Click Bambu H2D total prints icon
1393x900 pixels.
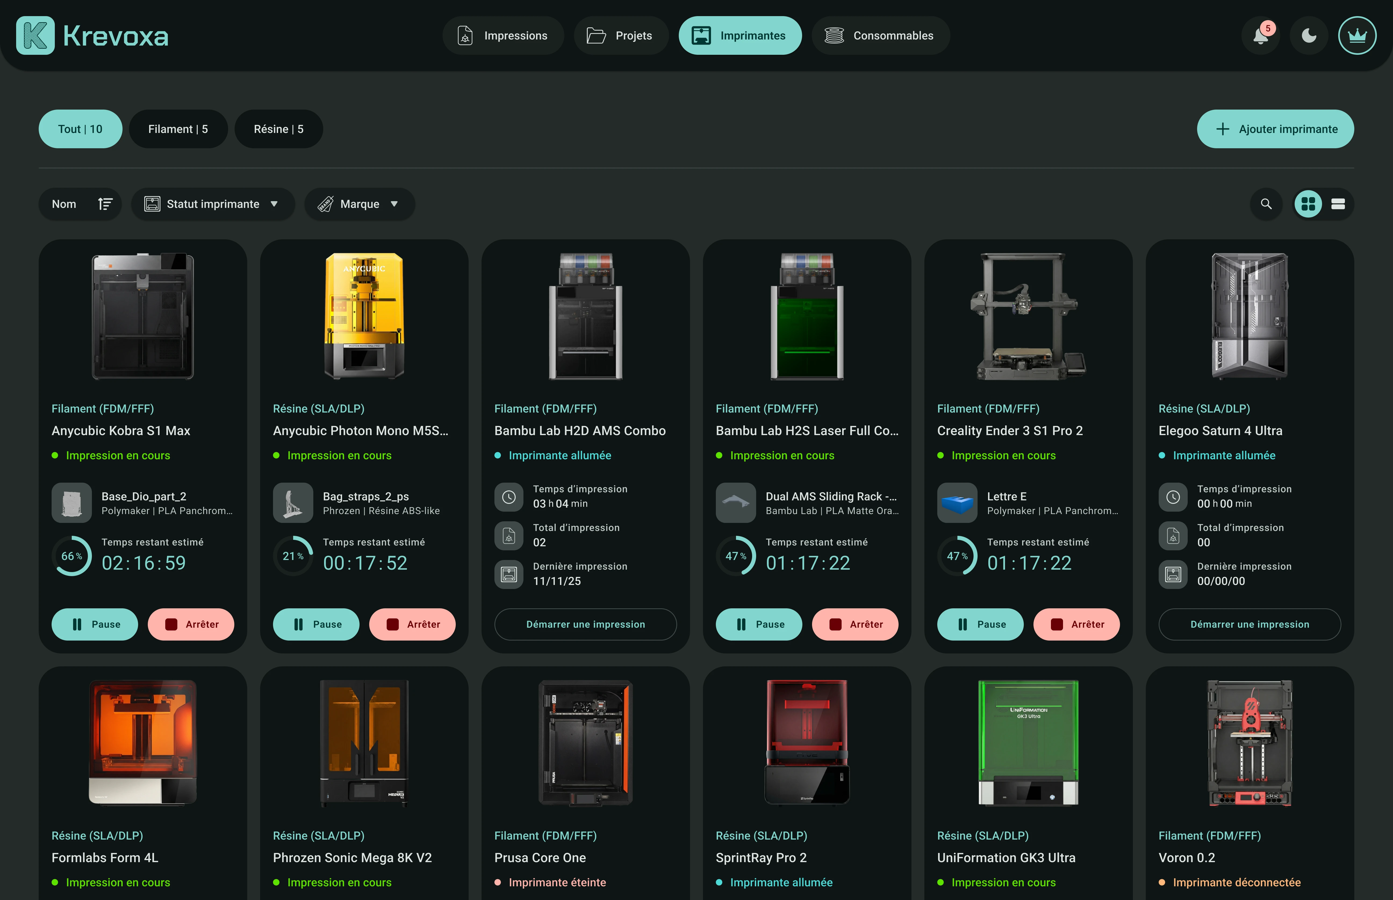tap(509, 536)
